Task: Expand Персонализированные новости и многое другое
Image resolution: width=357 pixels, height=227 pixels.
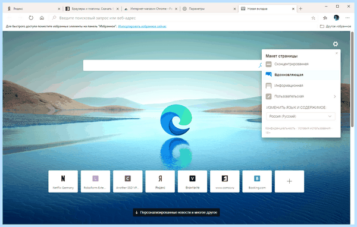Action: (177, 213)
